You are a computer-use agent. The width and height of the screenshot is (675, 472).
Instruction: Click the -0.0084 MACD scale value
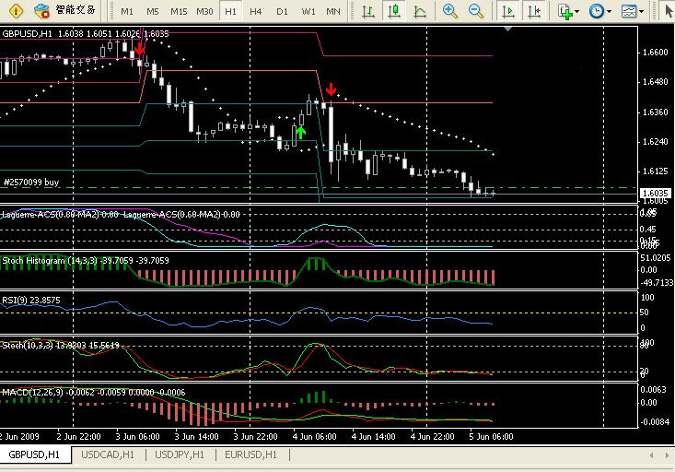point(655,422)
